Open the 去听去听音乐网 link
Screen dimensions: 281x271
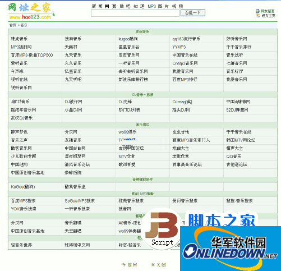pos(133,71)
